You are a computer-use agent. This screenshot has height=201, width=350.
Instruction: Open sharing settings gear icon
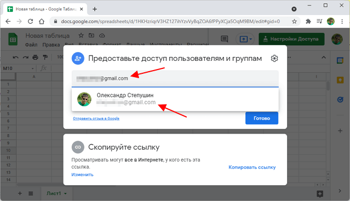(x=274, y=58)
